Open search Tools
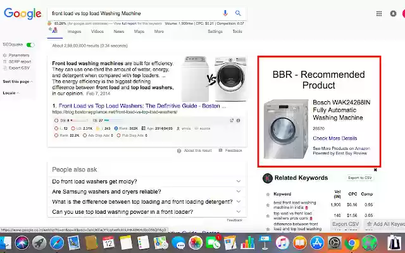The image size is (405, 253). (x=237, y=32)
